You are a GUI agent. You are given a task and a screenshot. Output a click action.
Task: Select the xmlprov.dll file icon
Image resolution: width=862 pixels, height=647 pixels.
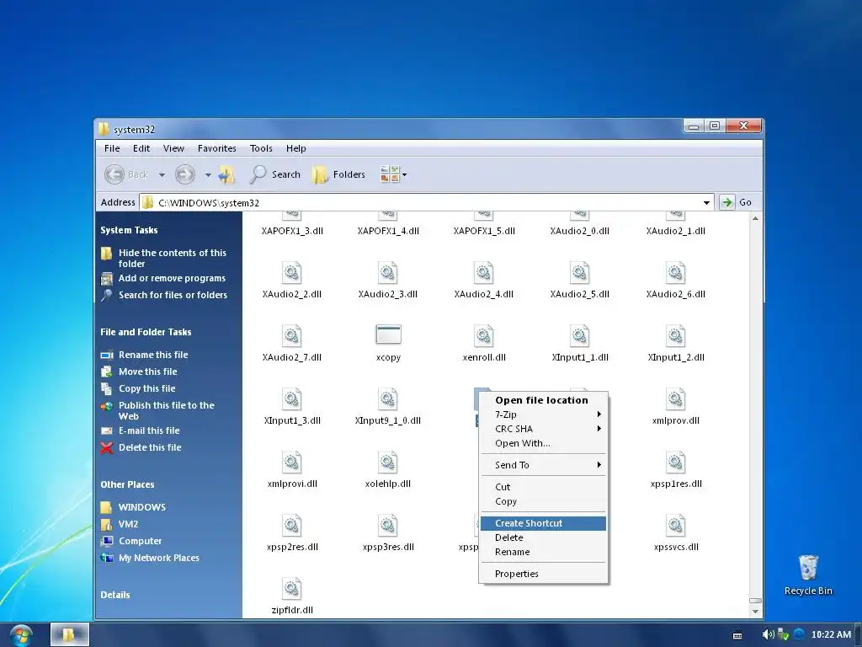point(676,399)
